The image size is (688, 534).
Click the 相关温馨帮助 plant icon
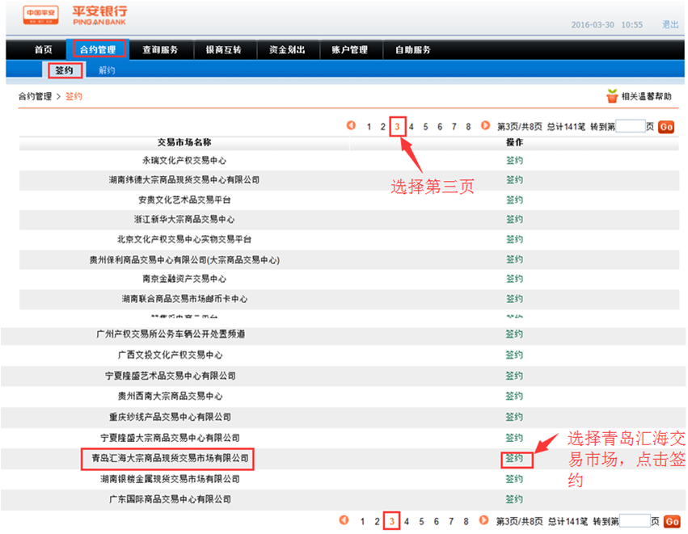coord(612,96)
